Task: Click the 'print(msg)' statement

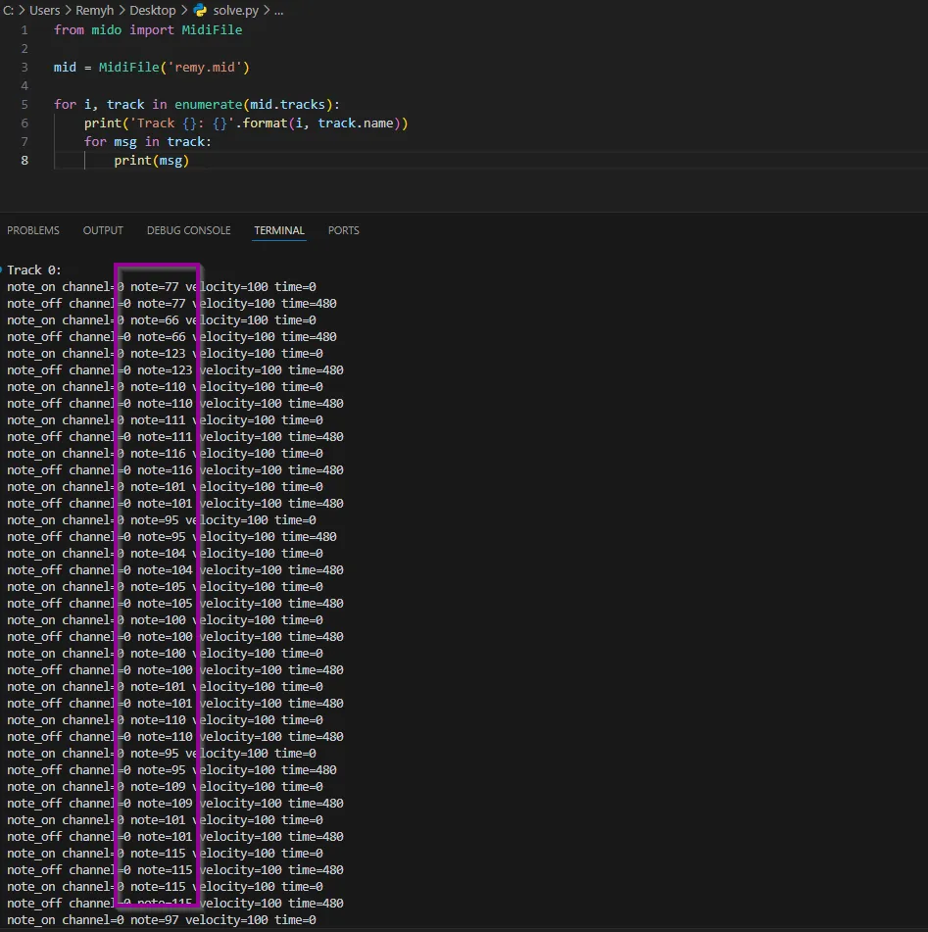Action: [x=152, y=161]
